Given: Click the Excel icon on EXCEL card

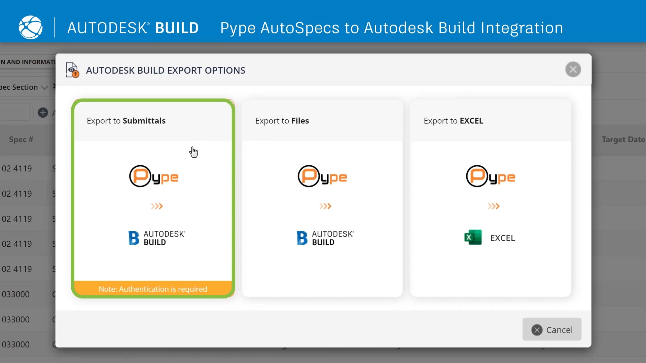Looking at the screenshot, I should coord(473,238).
